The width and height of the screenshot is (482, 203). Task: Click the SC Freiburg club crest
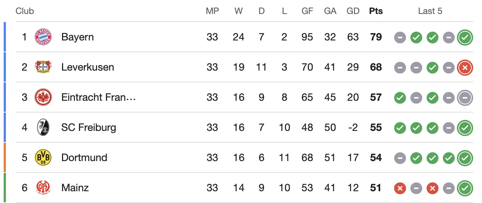click(x=43, y=128)
